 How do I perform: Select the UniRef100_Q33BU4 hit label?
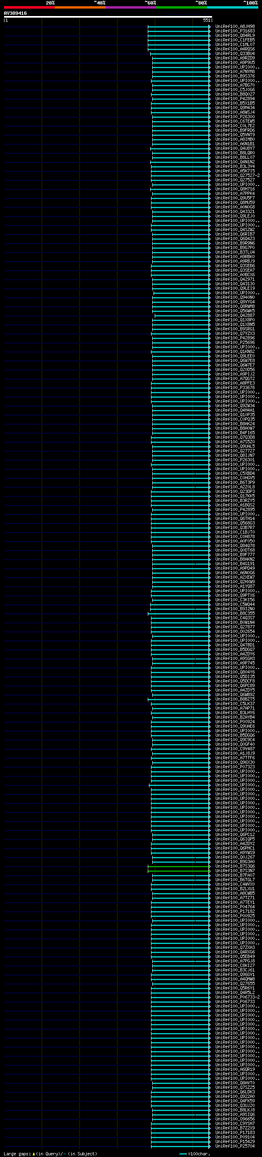coord(235,53)
